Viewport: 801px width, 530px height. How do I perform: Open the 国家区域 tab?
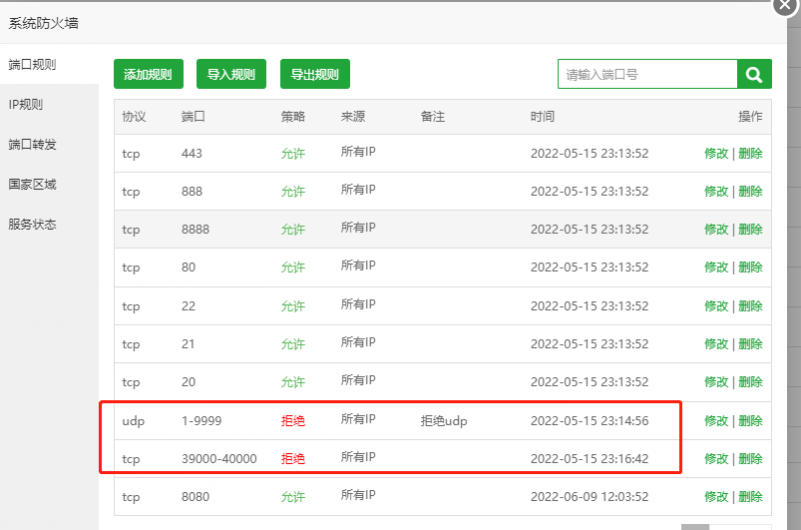(x=33, y=184)
